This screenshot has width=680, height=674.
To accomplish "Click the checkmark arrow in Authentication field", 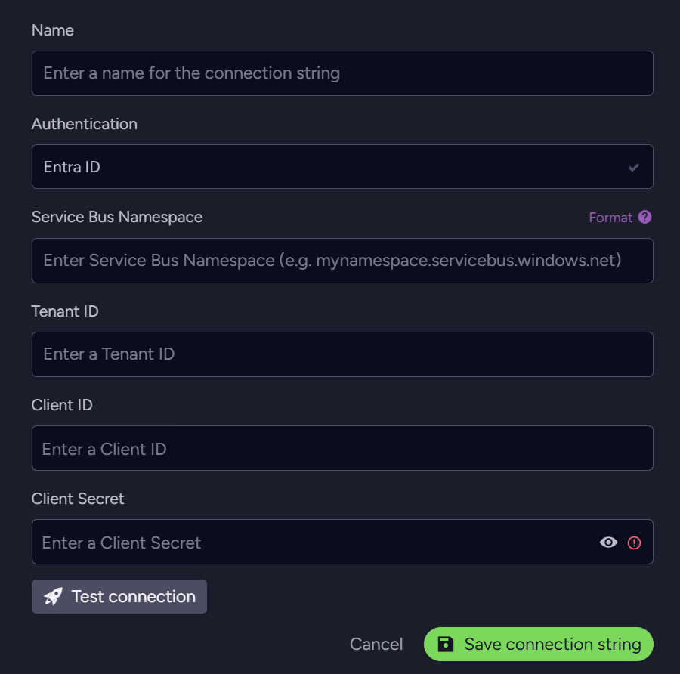I will coord(634,167).
